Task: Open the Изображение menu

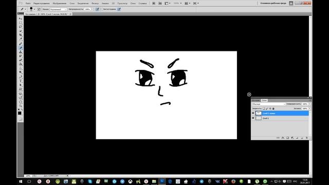Action: pos(60,4)
